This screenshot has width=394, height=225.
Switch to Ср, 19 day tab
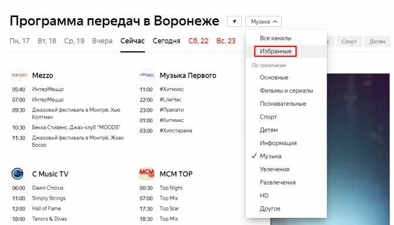coord(74,41)
